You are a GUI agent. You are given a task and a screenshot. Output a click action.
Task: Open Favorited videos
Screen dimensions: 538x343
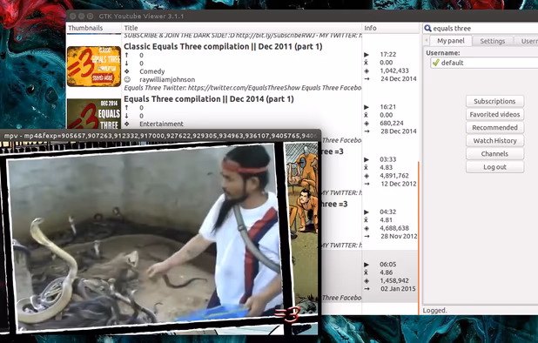coord(494,114)
